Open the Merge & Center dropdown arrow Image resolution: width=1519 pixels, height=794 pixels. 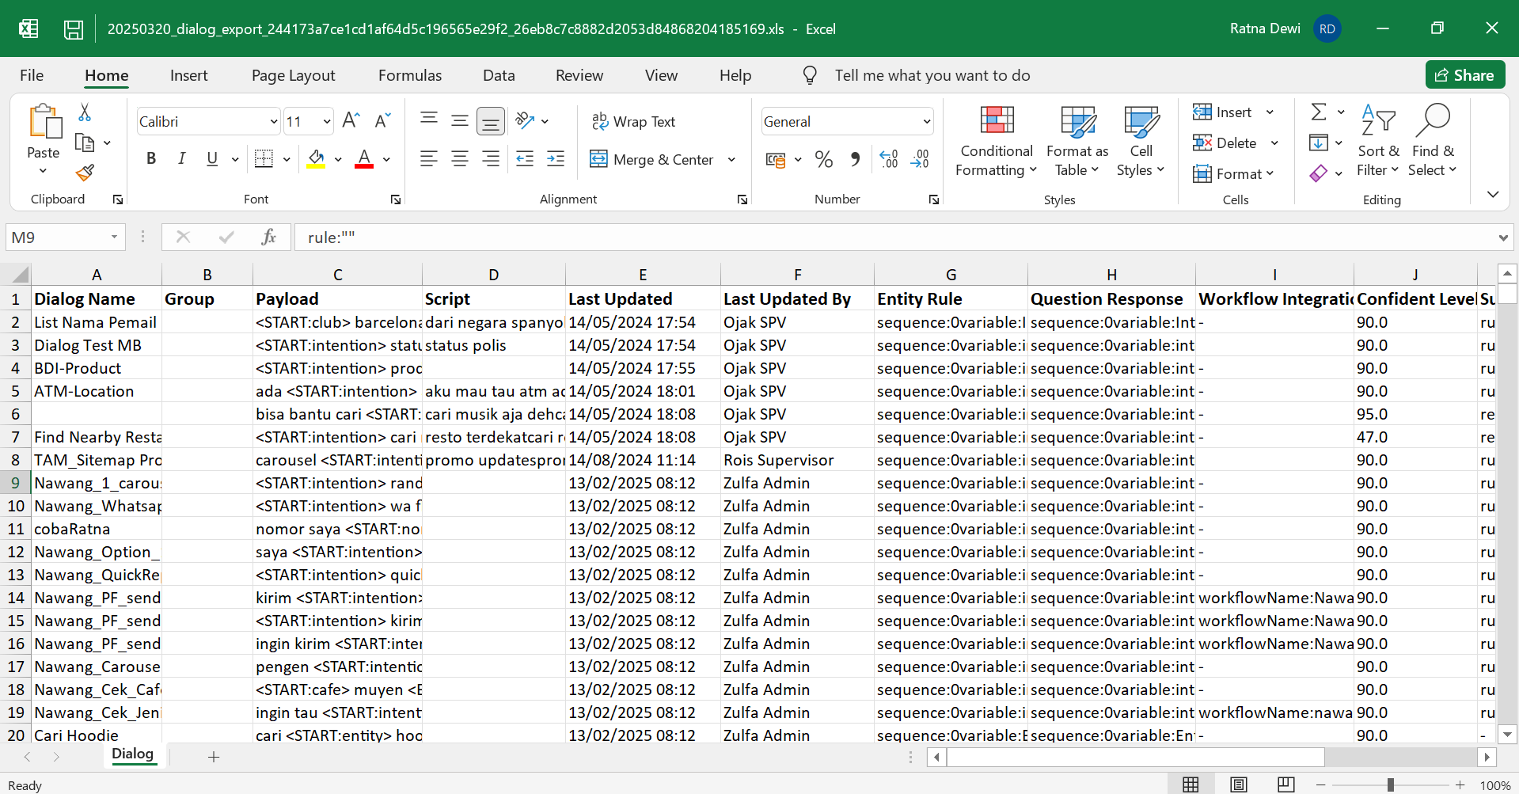point(732,160)
